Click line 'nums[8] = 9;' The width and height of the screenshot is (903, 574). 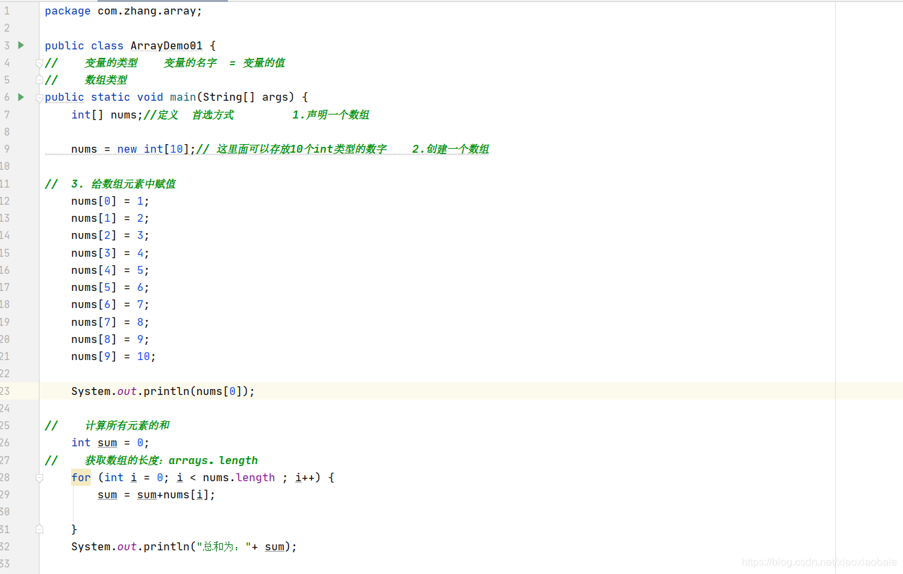111,339
